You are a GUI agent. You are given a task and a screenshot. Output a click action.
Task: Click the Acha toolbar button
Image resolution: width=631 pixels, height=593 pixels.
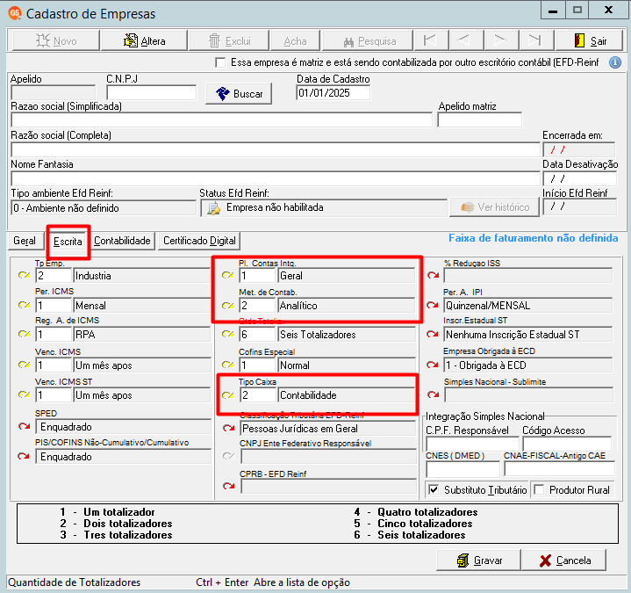pos(295,40)
